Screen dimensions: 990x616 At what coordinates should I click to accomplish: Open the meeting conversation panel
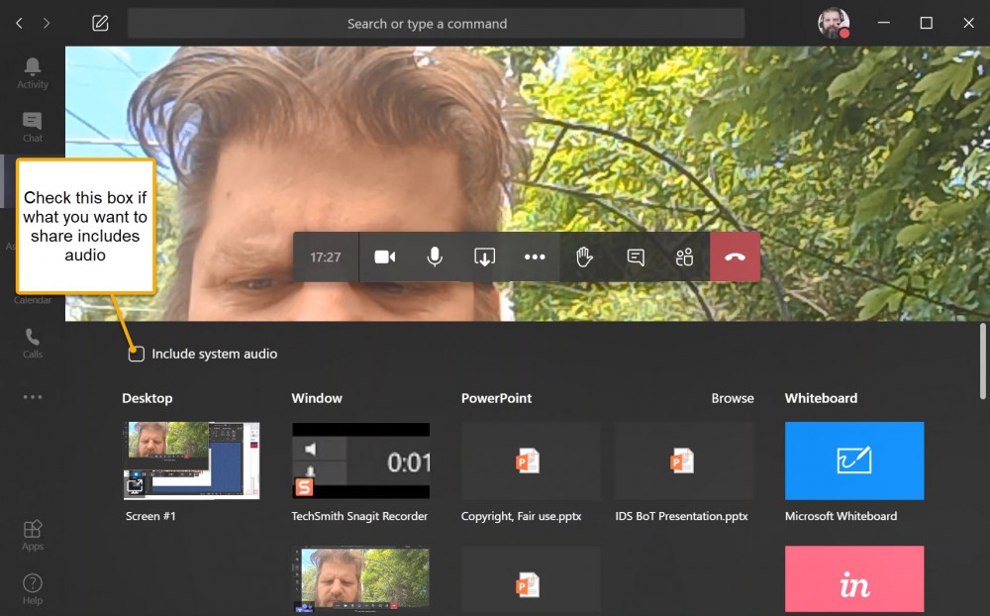pos(635,257)
